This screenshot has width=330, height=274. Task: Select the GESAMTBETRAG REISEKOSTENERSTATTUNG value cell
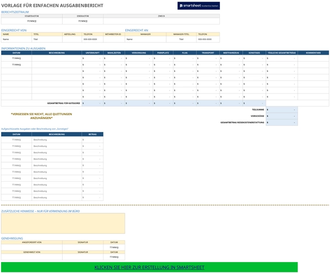282,123
